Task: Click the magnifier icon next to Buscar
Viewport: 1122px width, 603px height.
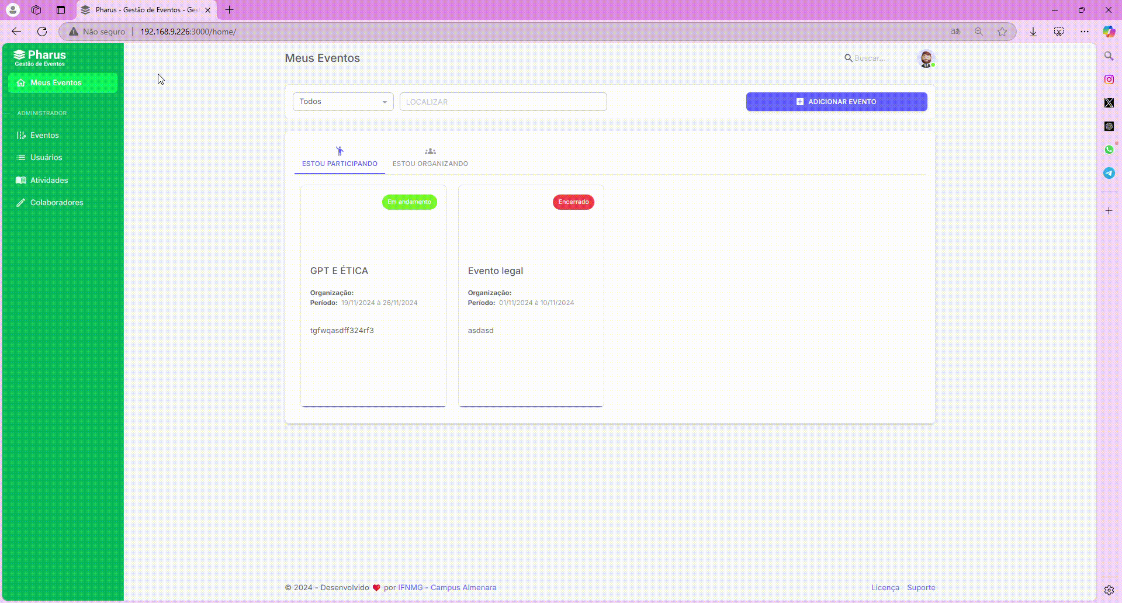Action: click(848, 58)
